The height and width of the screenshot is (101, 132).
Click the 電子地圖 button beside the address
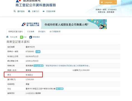point(60,89)
